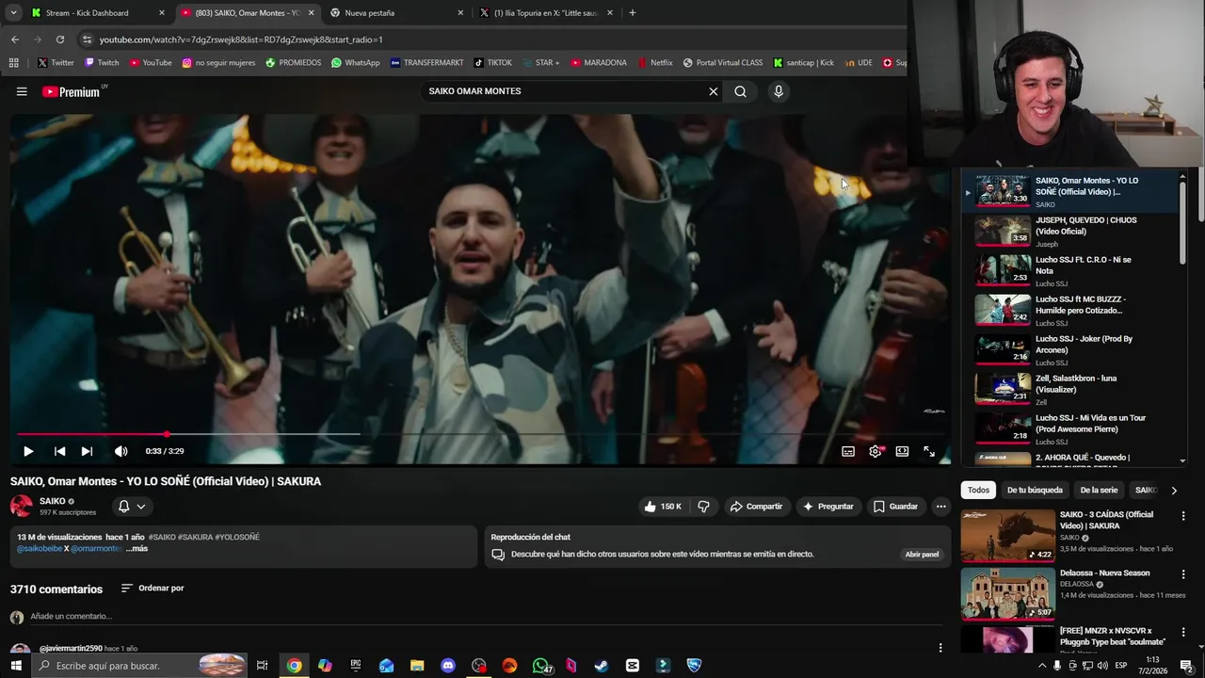Image resolution: width=1205 pixels, height=678 pixels.
Task: Switch to Nueva pestaña browser tab
Action: 395,13
